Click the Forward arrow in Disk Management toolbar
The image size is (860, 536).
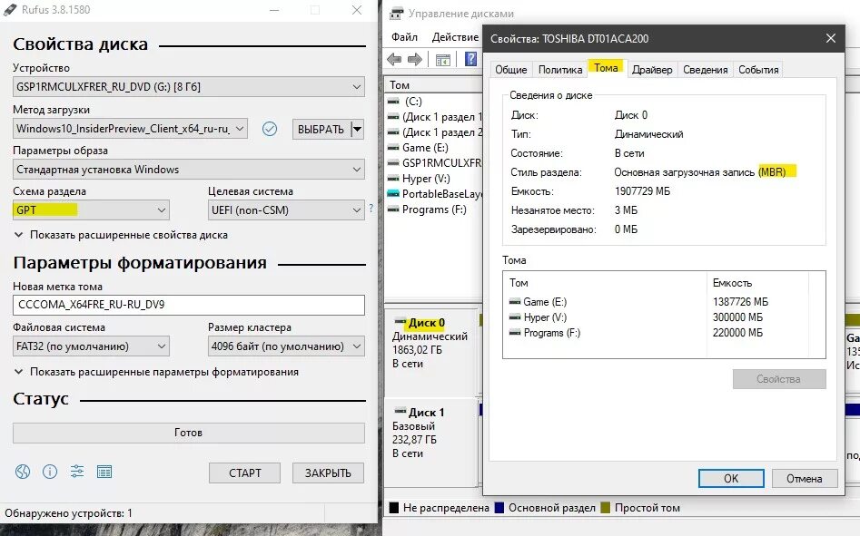[x=415, y=59]
